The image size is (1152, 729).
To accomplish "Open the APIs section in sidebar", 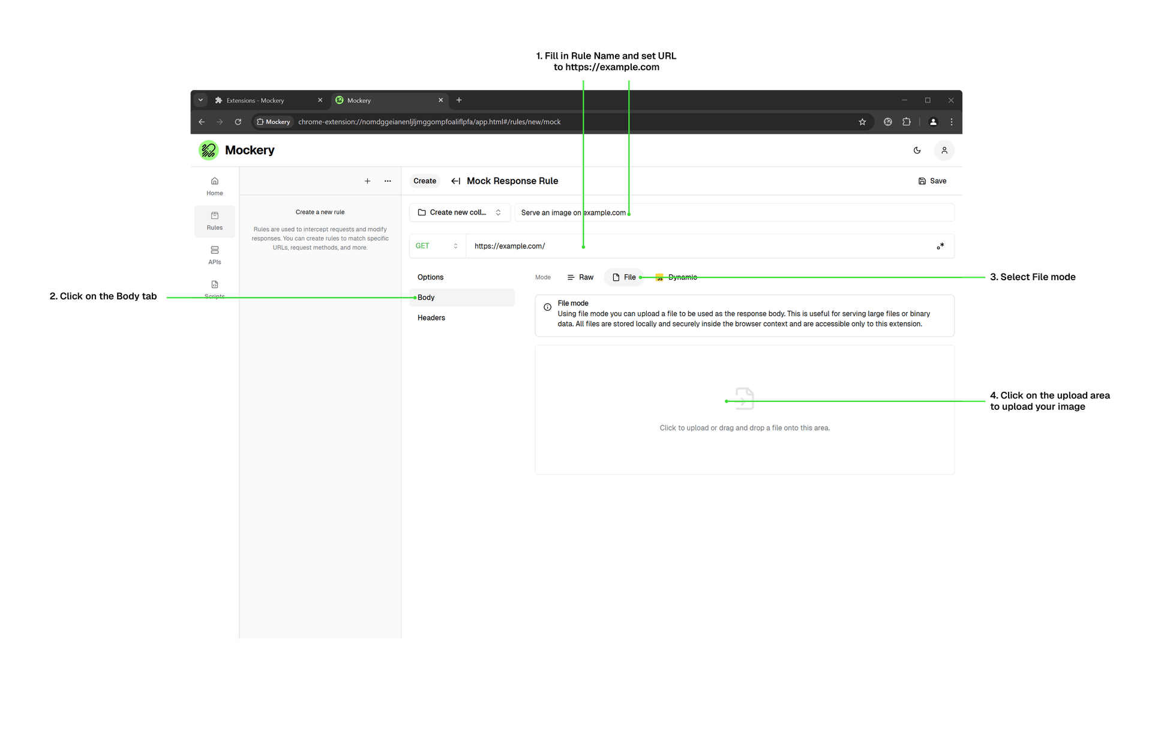I will (214, 255).
